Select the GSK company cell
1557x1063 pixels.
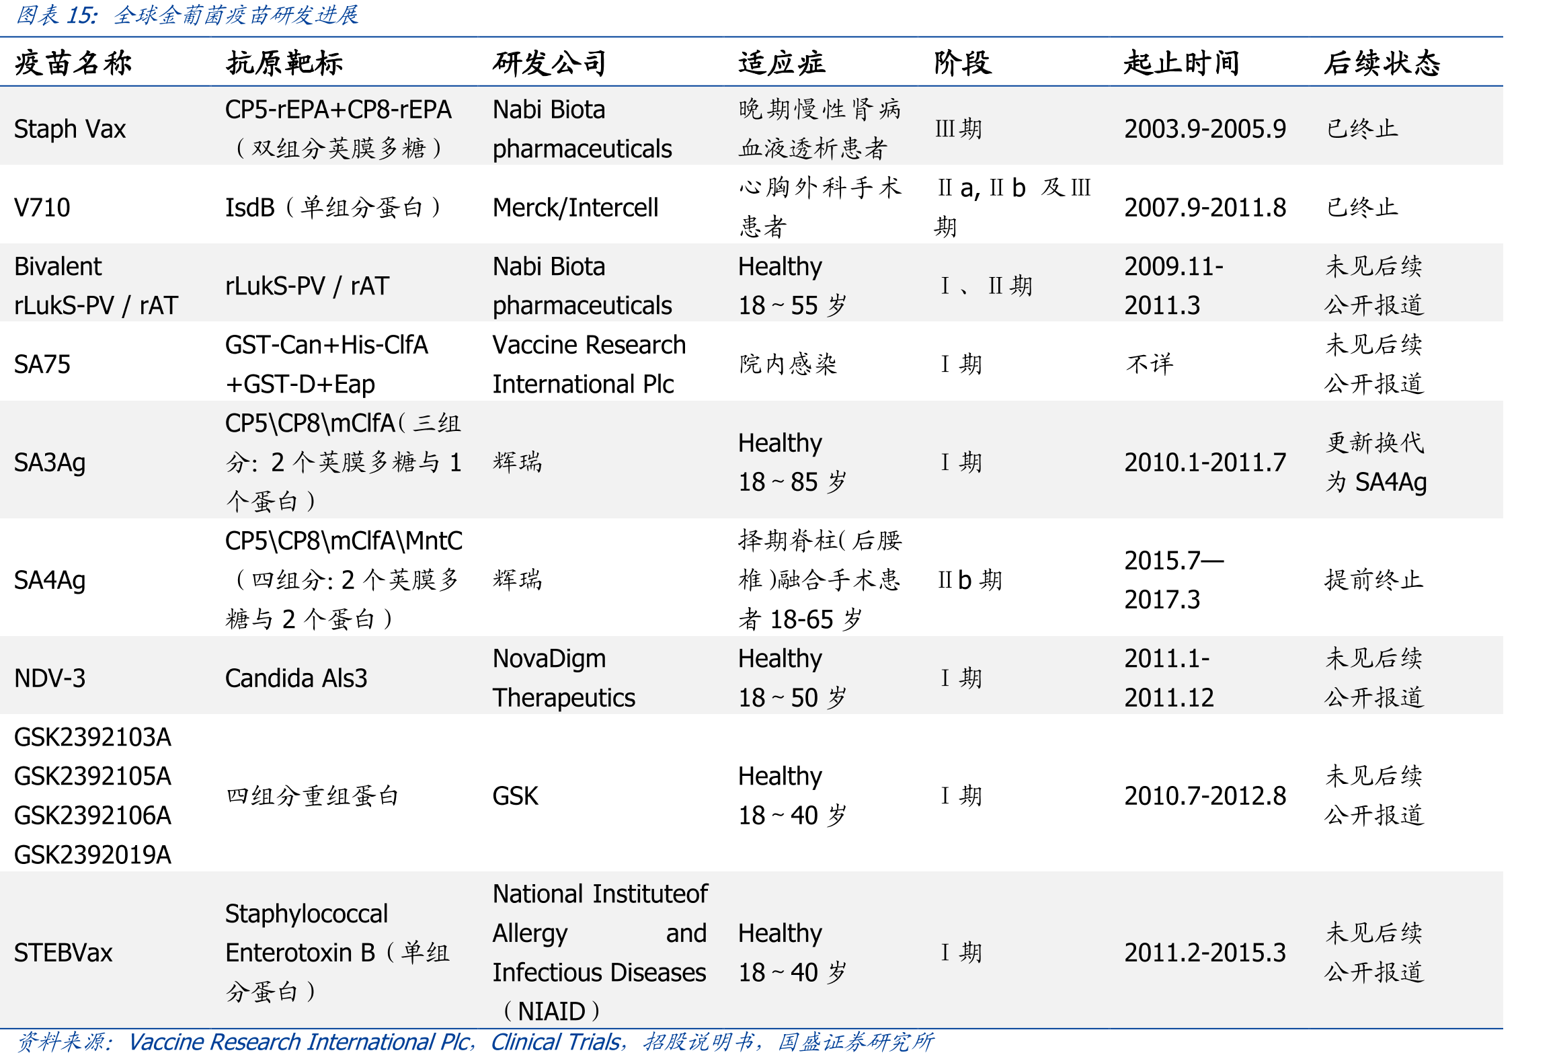tap(516, 796)
